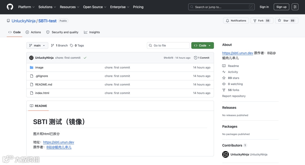Screen dimensions: 305x165
Task: Open commit hash 9fe4bf8
Action: pos(168,58)
